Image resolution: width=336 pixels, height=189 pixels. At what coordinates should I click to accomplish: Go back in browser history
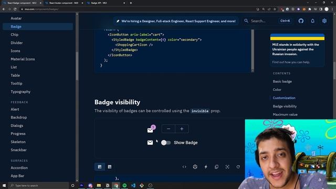point(4,9)
